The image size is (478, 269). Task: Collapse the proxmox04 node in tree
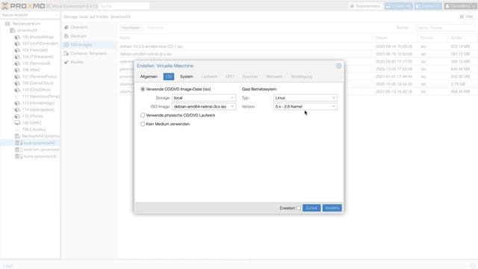[8, 30]
